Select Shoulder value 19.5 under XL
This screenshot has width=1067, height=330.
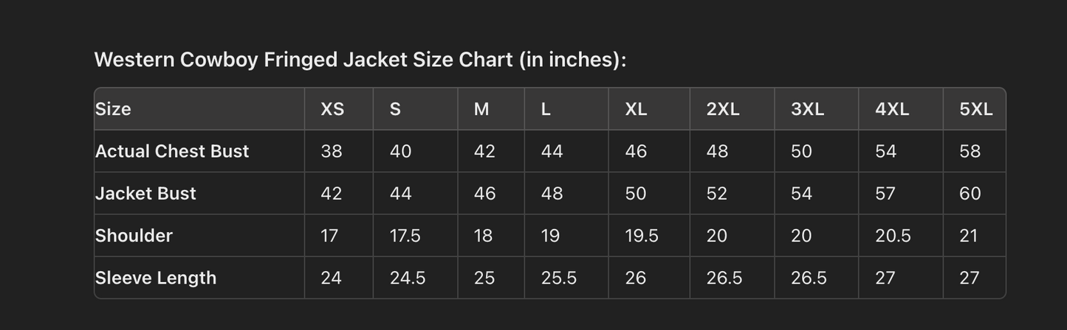tap(641, 236)
